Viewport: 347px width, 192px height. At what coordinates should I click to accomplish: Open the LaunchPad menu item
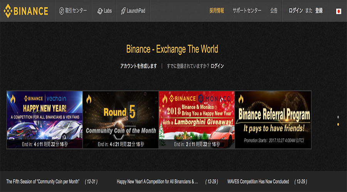[x=133, y=11]
